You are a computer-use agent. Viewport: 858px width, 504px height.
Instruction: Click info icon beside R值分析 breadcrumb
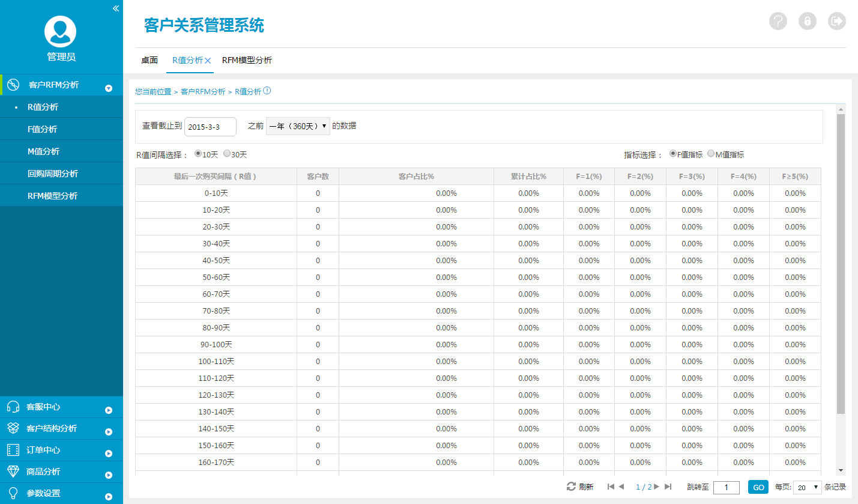coord(267,91)
